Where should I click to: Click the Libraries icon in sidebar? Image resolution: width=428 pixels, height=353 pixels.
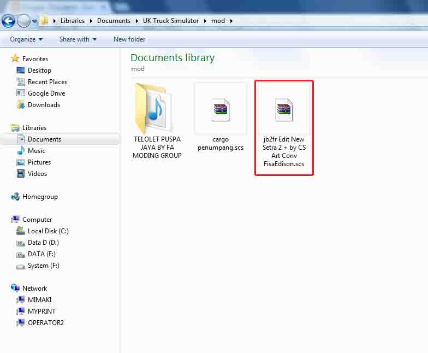(15, 128)
